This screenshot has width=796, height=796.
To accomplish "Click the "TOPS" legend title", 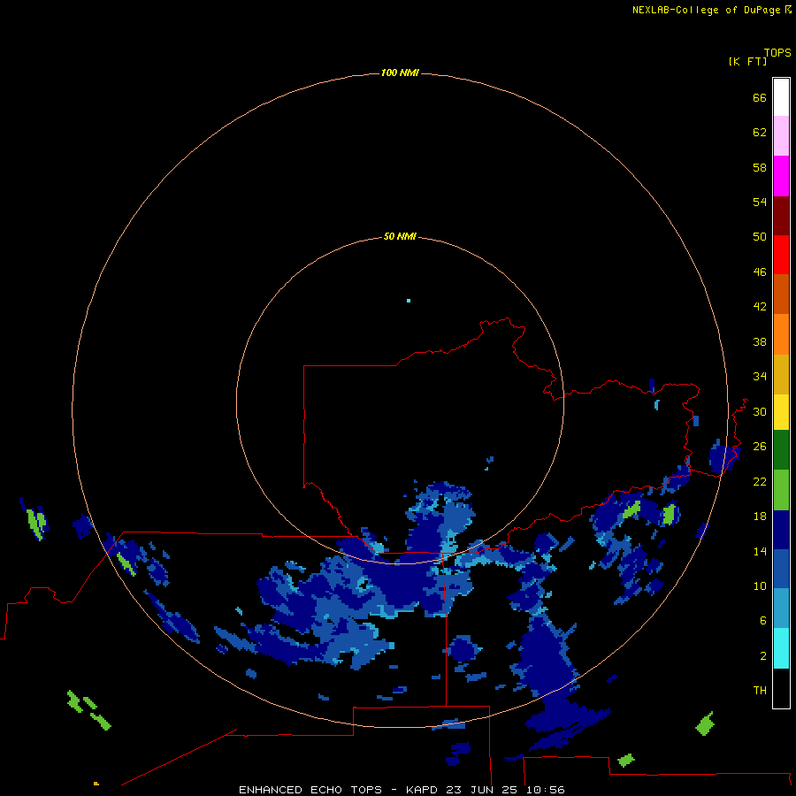I will (x=777, y=53).
